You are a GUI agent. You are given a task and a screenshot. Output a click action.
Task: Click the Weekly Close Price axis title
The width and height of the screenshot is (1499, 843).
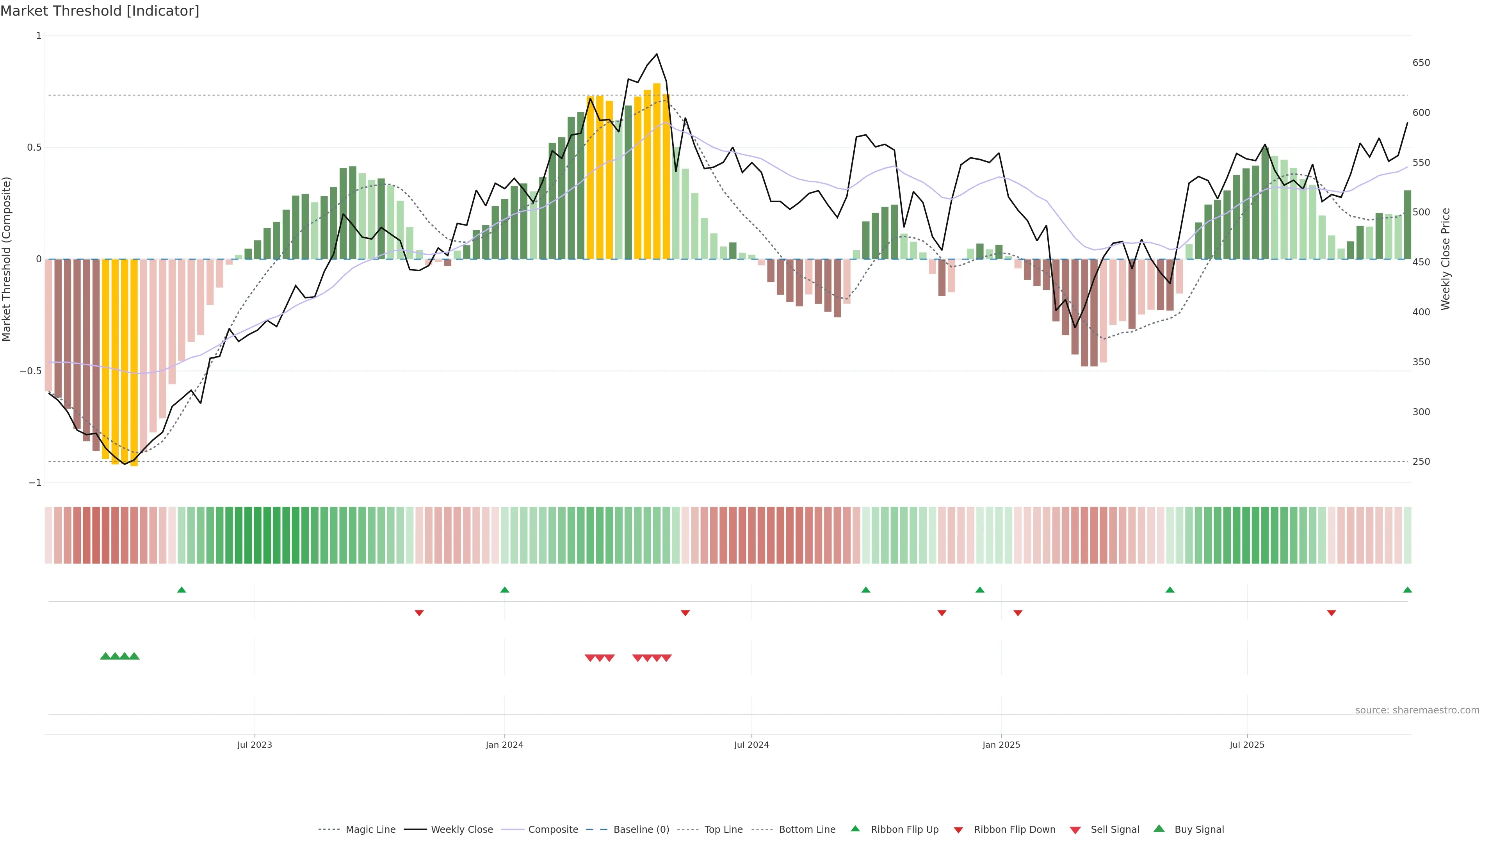click(1446, 259)
